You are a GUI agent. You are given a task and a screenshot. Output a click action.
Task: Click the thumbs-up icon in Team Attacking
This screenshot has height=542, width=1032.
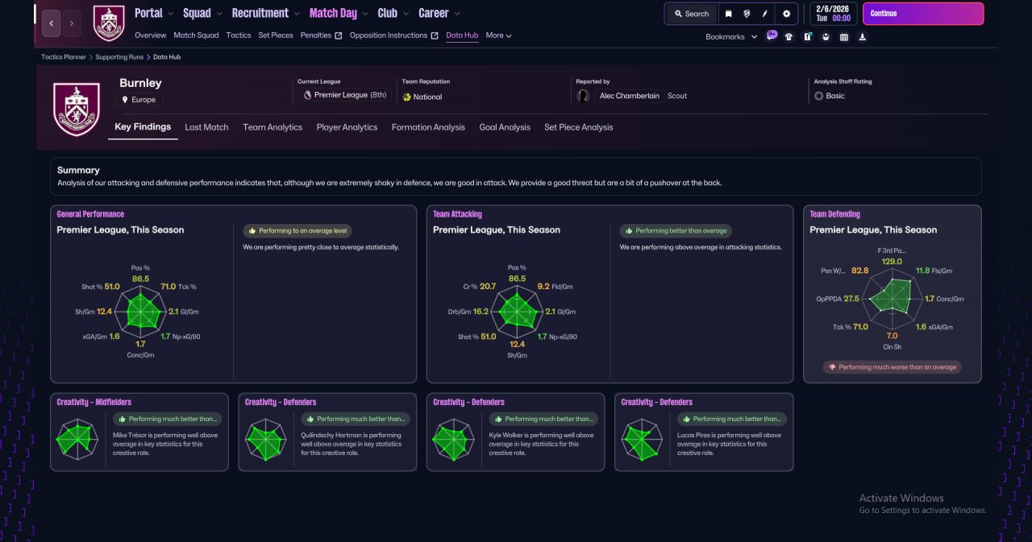(628, 230)
